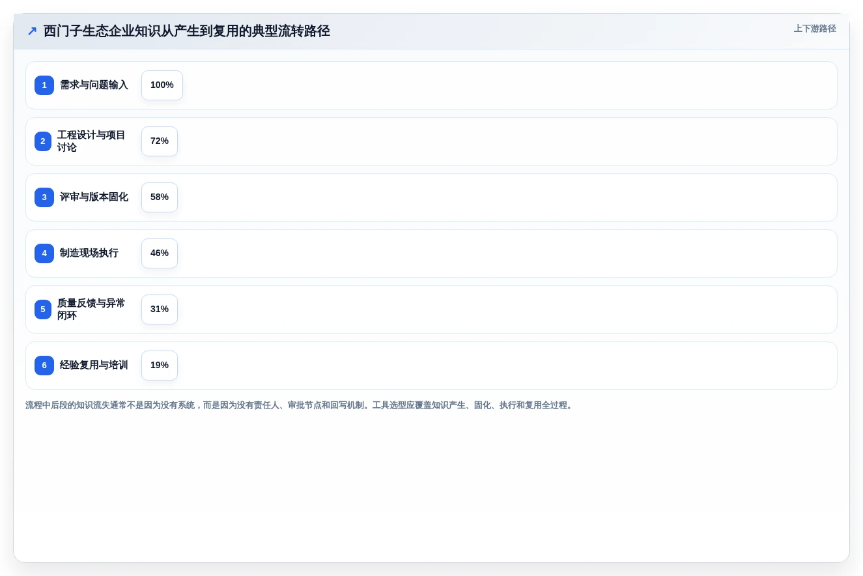Click the 58% value chip
The height and width of the screenshot is (576, 863).
160,197
